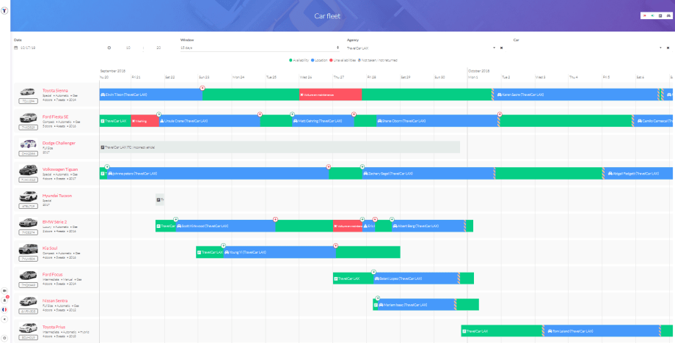Open the Ford Focus car link
Image resolution: width=675 pixels, height=343 pixels.
pos(53,274)
